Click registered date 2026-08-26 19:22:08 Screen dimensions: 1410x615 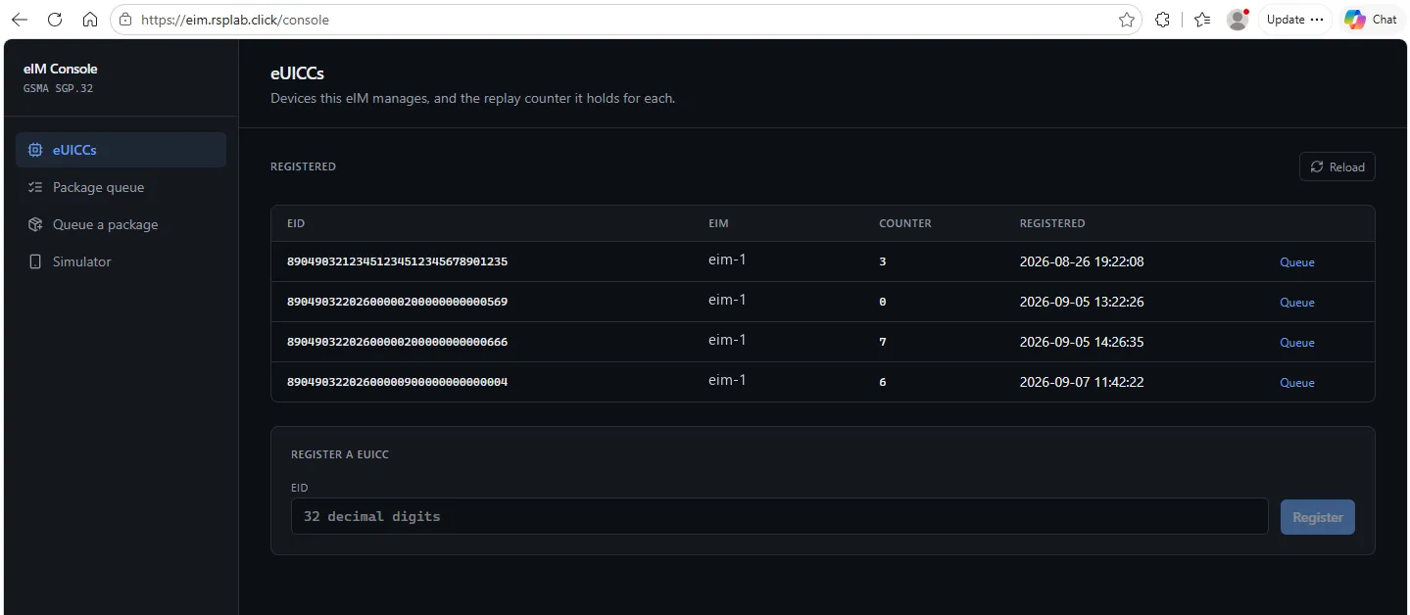[x=1082, y=261]
